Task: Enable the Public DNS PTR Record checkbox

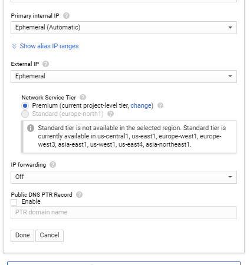Action: (14, 202)
